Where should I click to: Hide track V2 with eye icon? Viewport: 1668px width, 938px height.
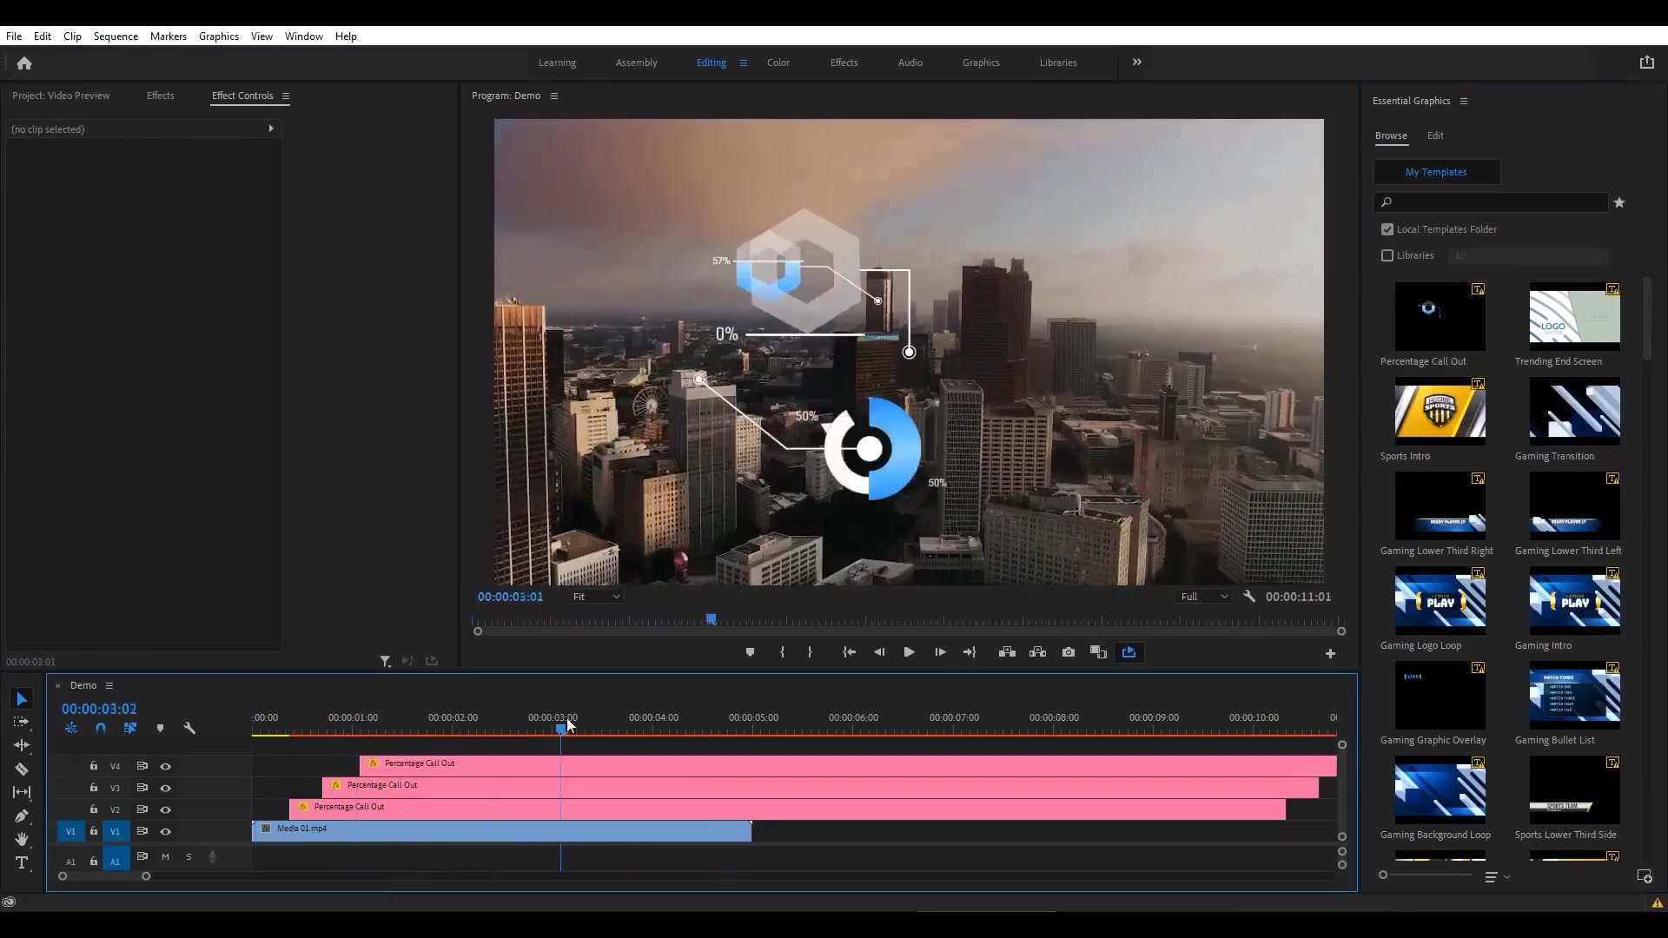point(165,810)
